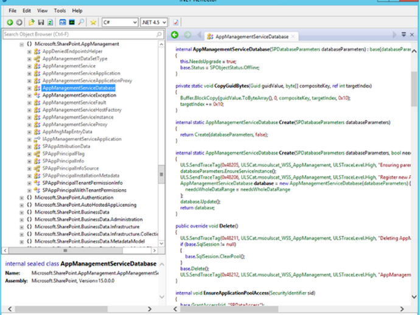Open the .NET 4.5 framework dropdown
This screenshot has height=315, width=420.
(x=154, y=22)
